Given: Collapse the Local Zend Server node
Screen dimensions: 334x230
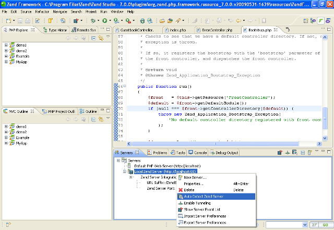Looking at the screenshot, I should click(x=125, y=171).
